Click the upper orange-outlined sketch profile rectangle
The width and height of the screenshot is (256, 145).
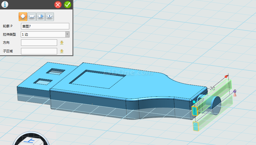tap(195, 111)
